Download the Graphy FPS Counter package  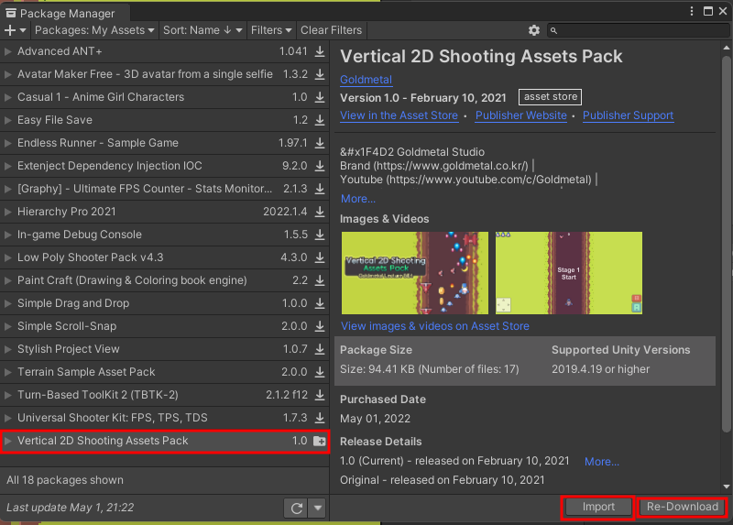click(320, 189)
